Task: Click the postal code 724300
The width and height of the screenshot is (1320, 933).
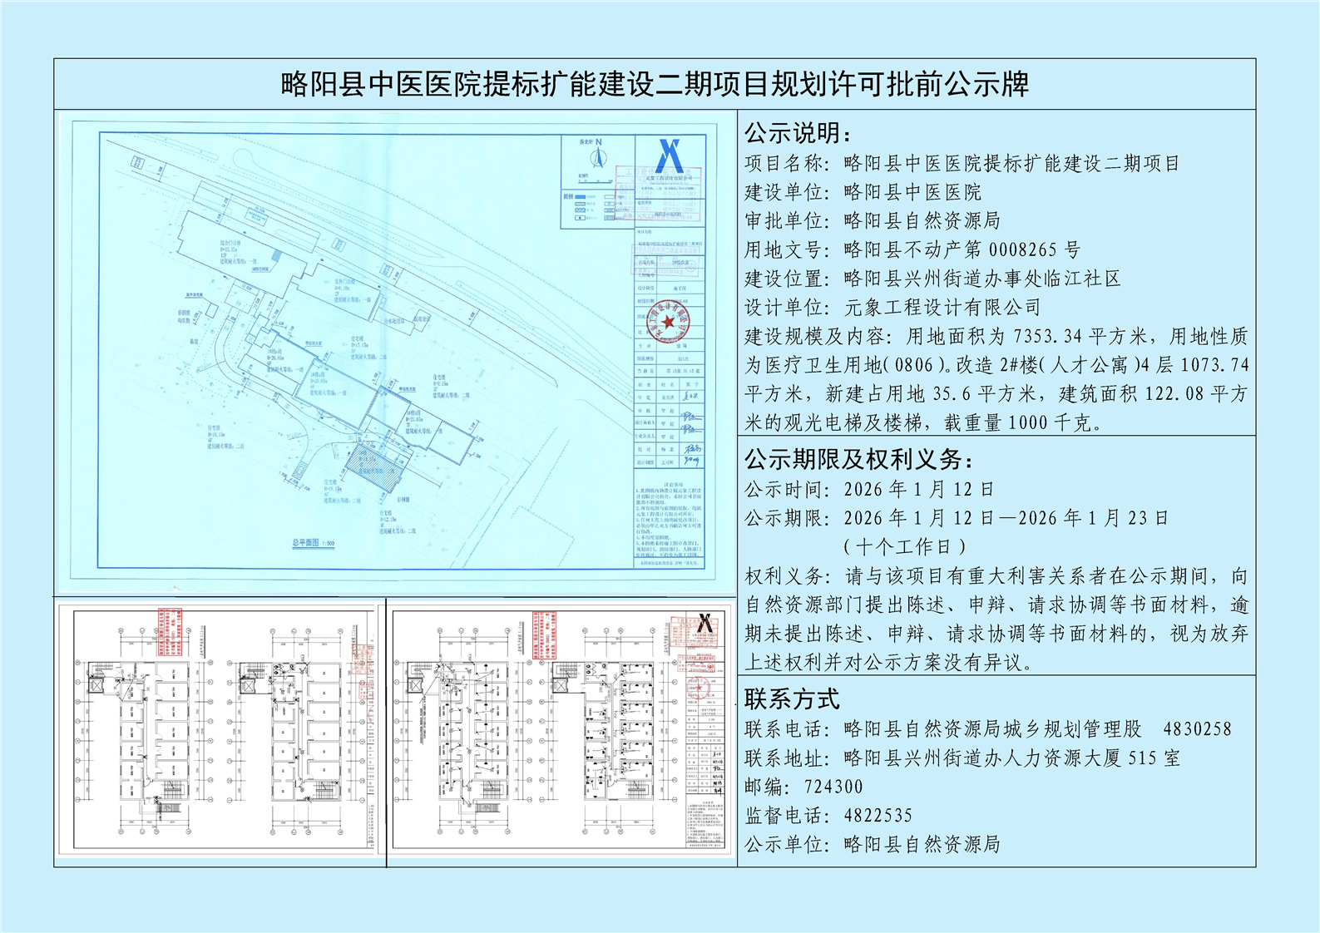Action: (833, 787)
